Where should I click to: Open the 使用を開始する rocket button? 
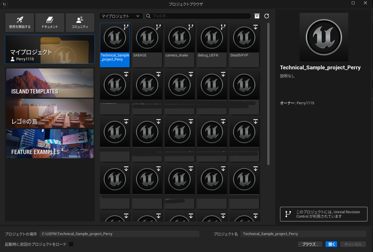pos(20,22)
